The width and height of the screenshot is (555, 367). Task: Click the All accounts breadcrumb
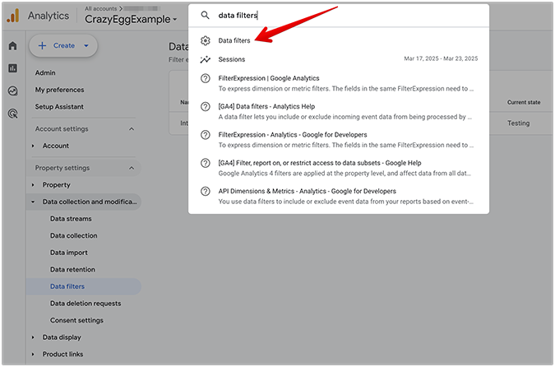coord(101,8)
